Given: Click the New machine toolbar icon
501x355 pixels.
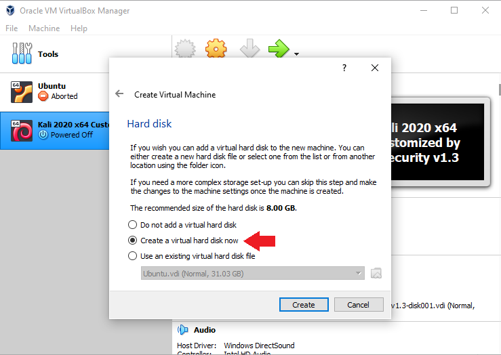Looking at the screenshot, I should [185, 49].
